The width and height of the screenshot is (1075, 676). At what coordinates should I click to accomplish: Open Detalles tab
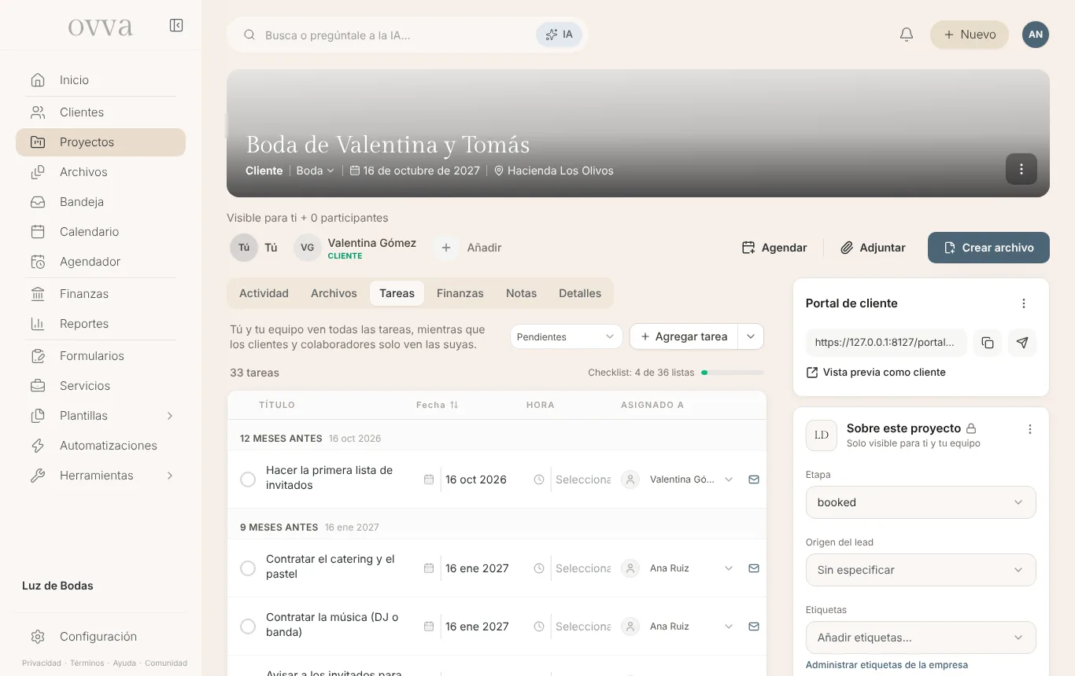(x=580, y=293)
